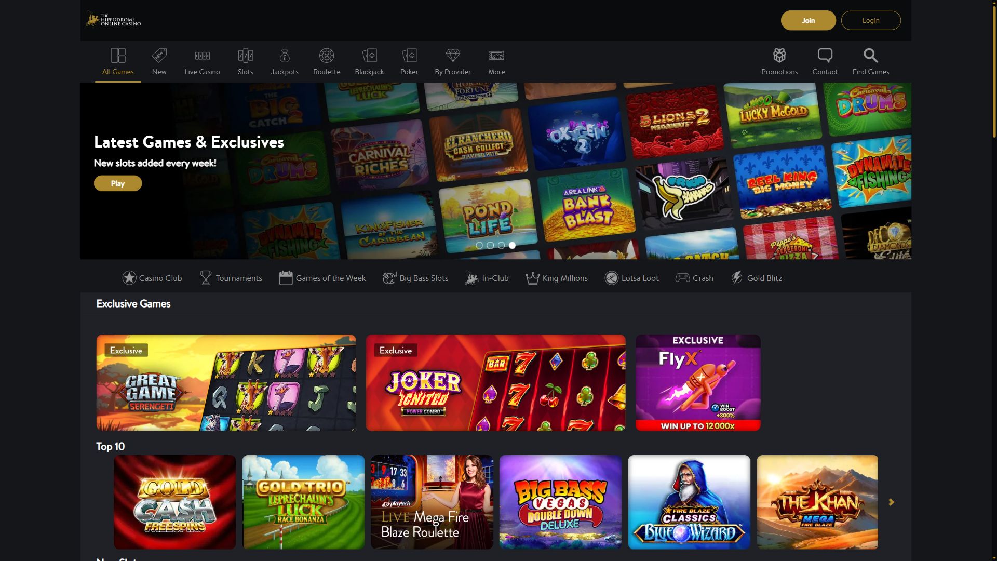Screen dimensions: 997x561
Task: Click the Hippodrome Online Casino logo
Action: (x=114, y=20)
